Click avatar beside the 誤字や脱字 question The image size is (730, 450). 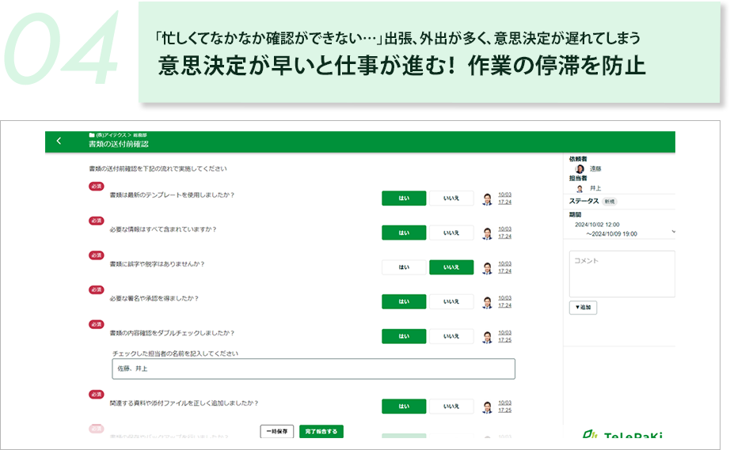pos(488,268)
